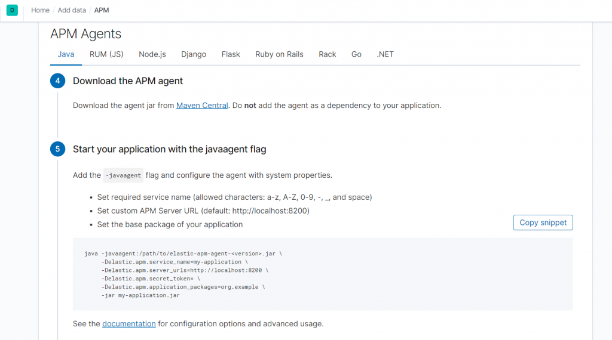Follow the Maven Central link

pyautogui.click(x=202, y=106)
